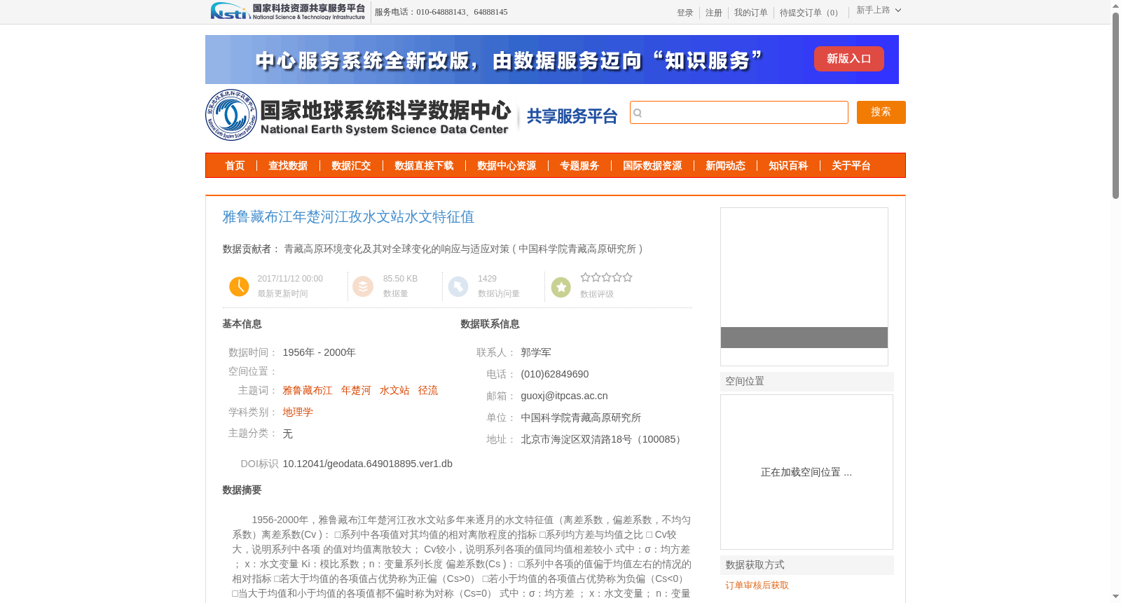Focus the search input field
Image resolution: width=1121 pixels, height=603 pixels.
738,113
